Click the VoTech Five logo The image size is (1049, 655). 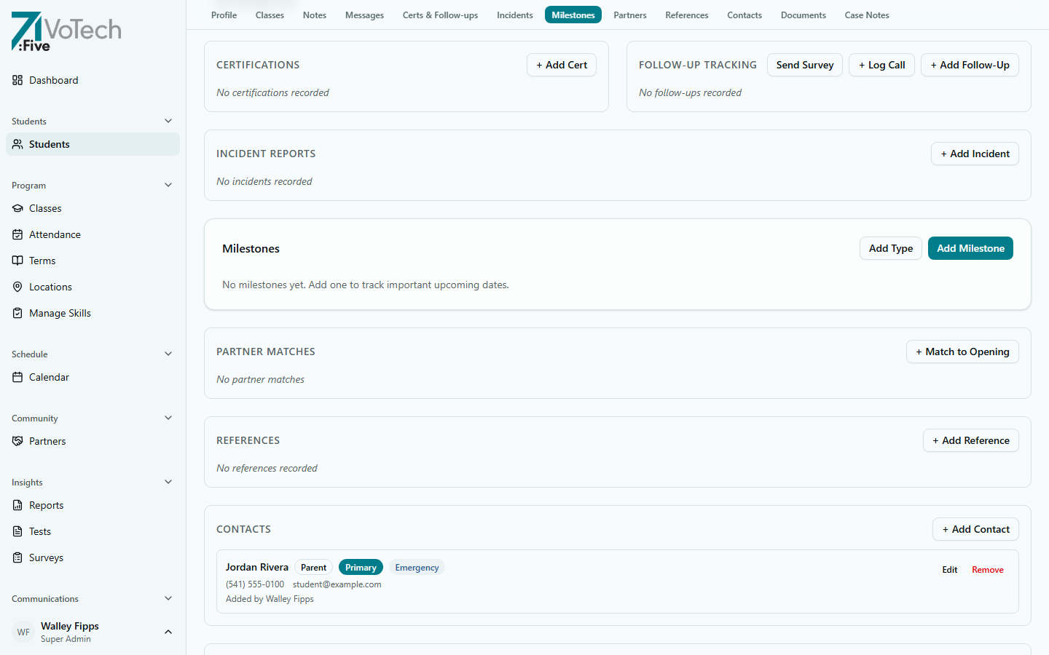click(x=66, y=31)
